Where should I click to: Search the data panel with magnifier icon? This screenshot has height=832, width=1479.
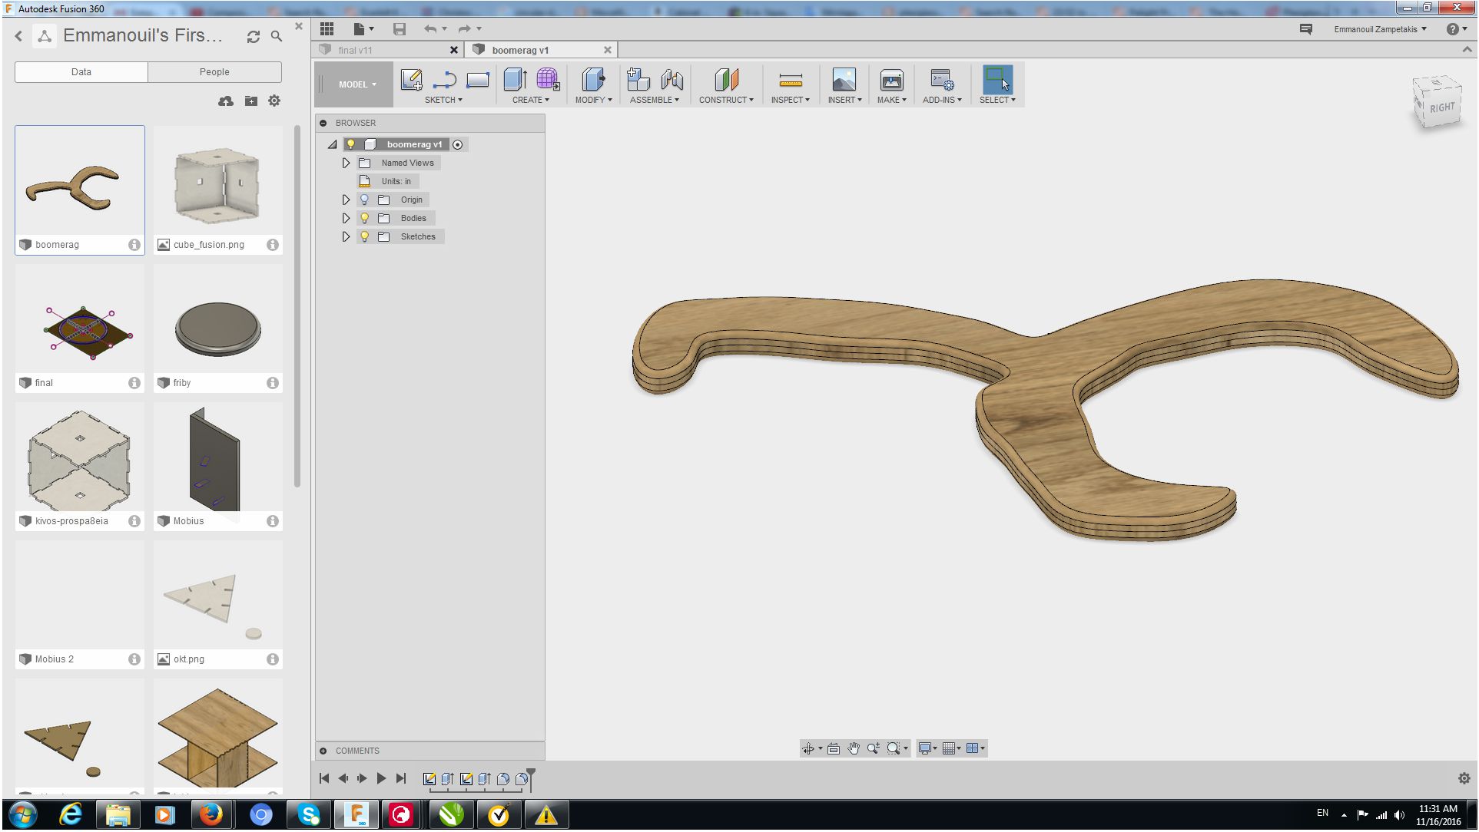point(277,36)
